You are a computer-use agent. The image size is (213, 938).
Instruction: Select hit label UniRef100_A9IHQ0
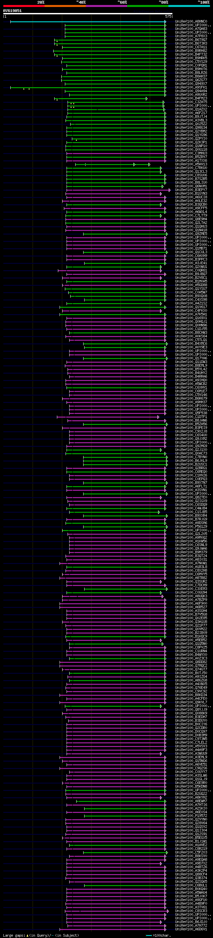pyautogui.click(x=191, y=380)
